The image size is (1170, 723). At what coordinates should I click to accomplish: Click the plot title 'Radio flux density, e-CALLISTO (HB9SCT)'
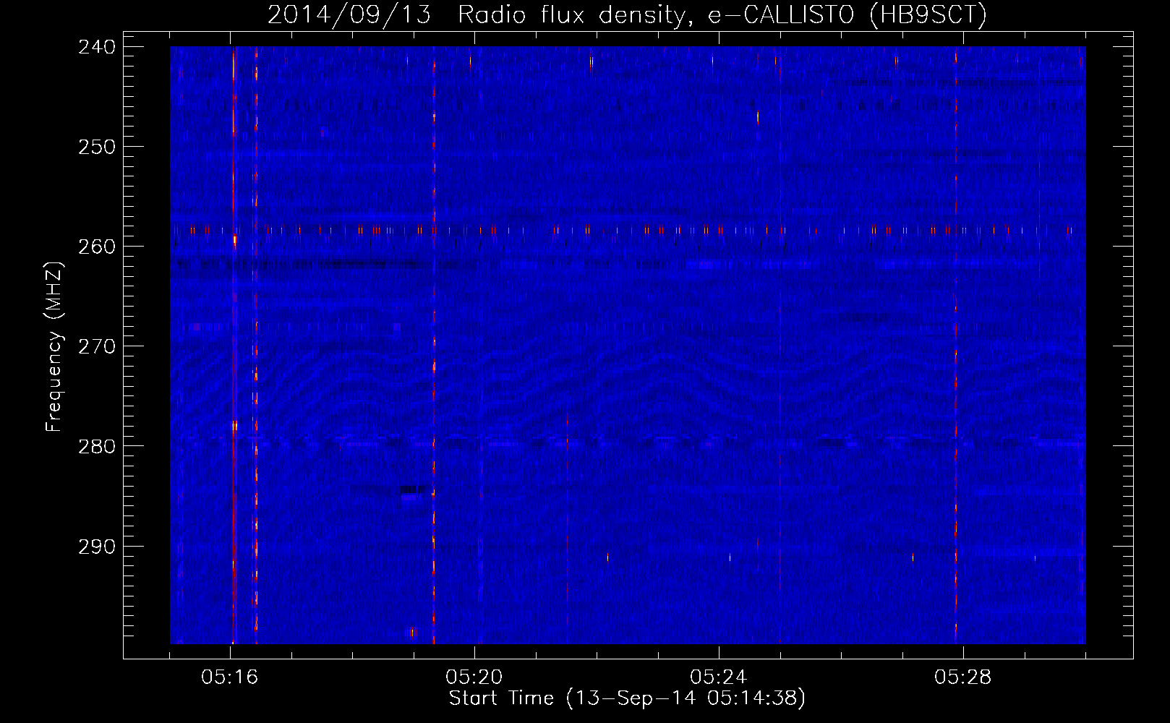(722, 14)
